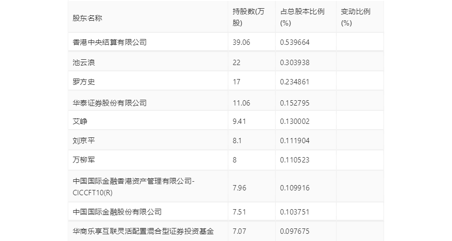452x241 pixels.
Task: Click the 股东名称 column header
Action: click(x=87, y=18)
